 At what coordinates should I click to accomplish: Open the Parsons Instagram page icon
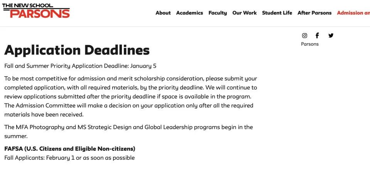click(x=304, y=35)
